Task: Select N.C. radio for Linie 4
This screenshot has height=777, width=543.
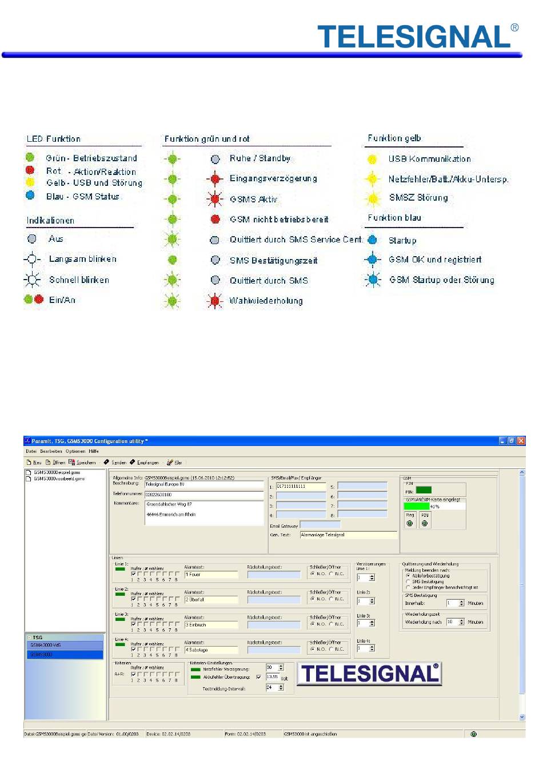Action: pos(331,649)
